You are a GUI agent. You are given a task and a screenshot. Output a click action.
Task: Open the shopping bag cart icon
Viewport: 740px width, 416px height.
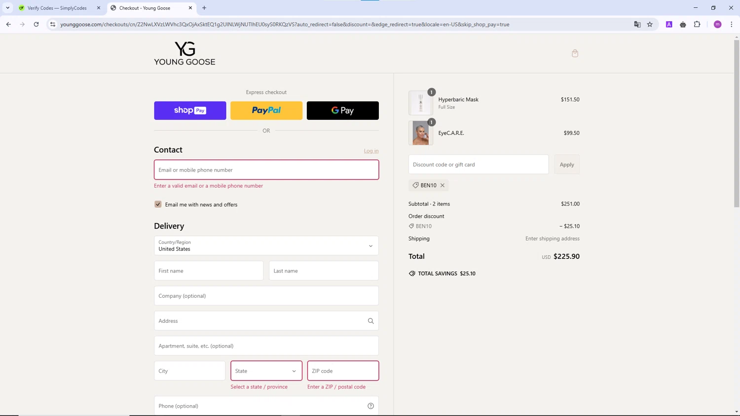click(575, 53)
